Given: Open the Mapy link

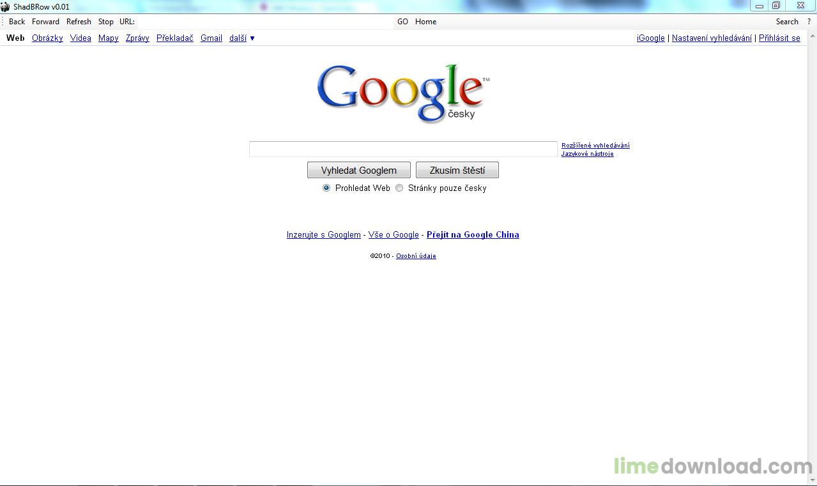Looking at the screenshot, I should (x=109, y=38).
